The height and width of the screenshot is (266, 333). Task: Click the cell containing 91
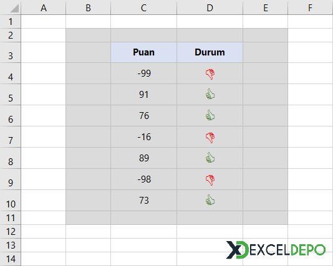143,95
